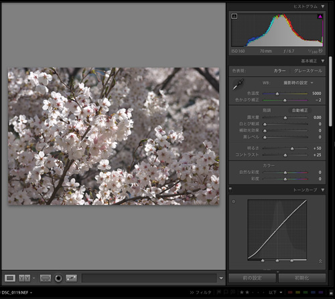Pick the white balance eyedropper tool
This screenshot has height=299, width=335.
click(x=238, y=84)
